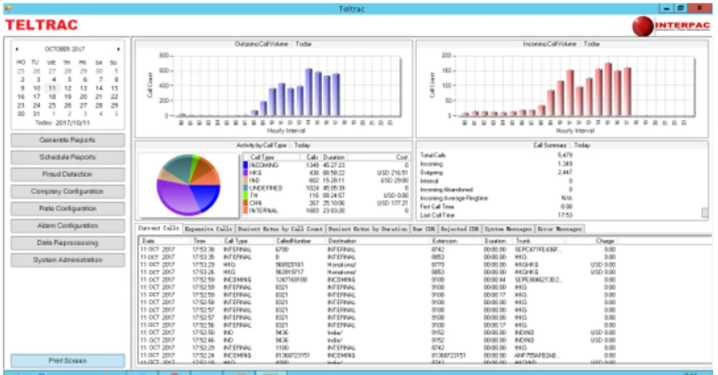Click the Outgoing Call Volume chart title

coord(273,44)
